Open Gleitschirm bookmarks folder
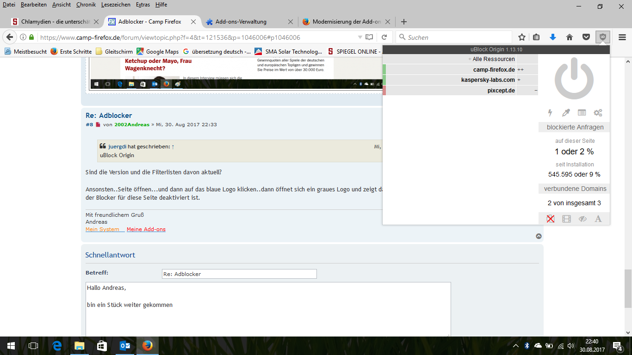Viewport: 632px width, 355px height. tap(114, 52)
